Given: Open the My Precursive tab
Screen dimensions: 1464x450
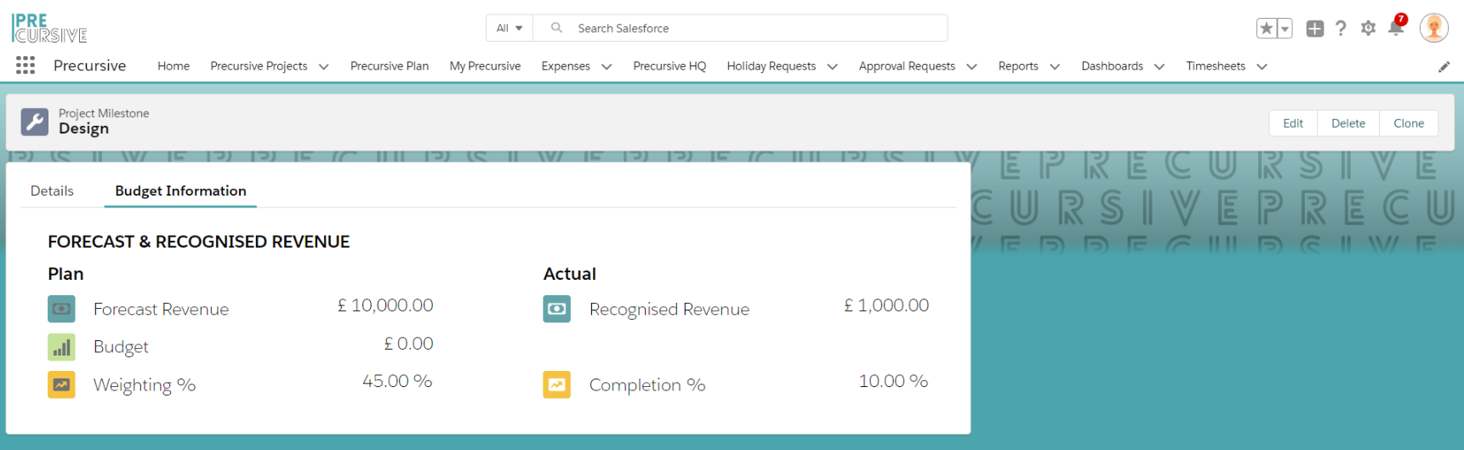Looking at the screenshot, I should (x=485, y=66).
